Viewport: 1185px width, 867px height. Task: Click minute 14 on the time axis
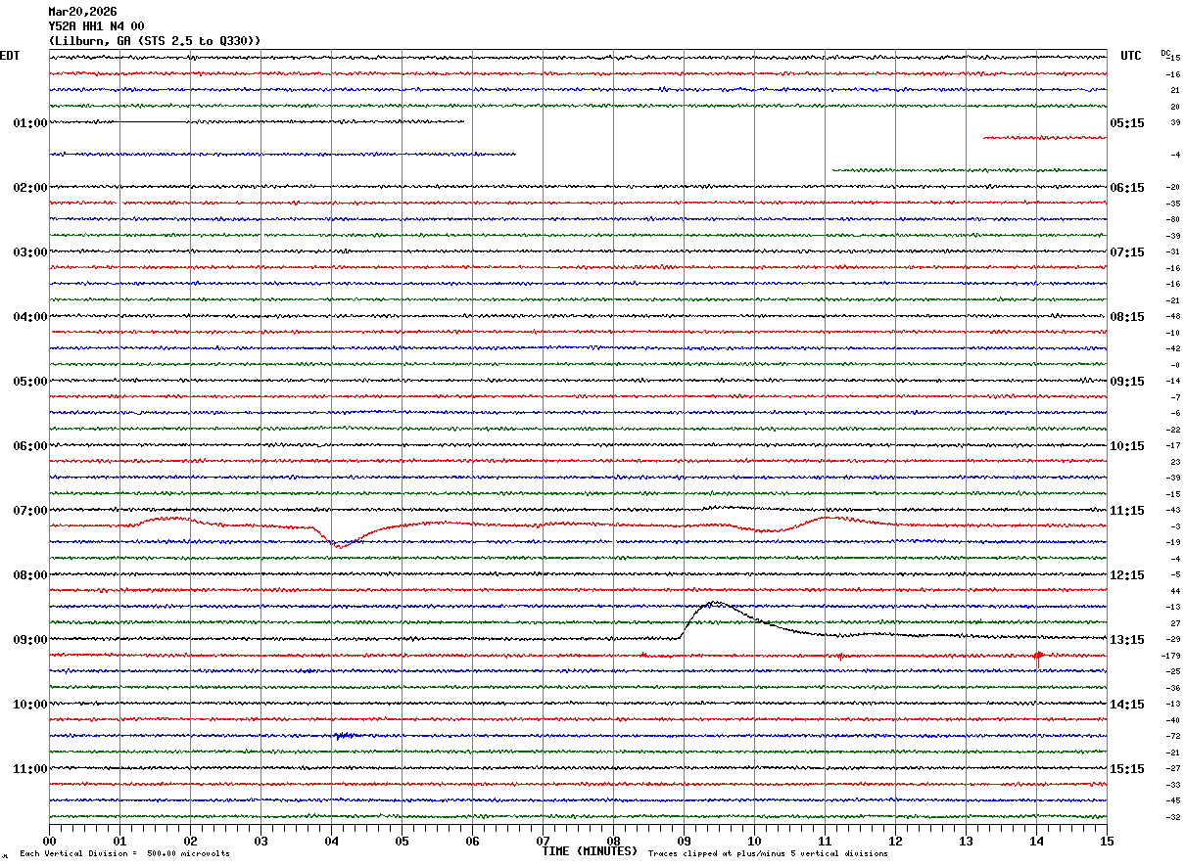click(1036, 841)
